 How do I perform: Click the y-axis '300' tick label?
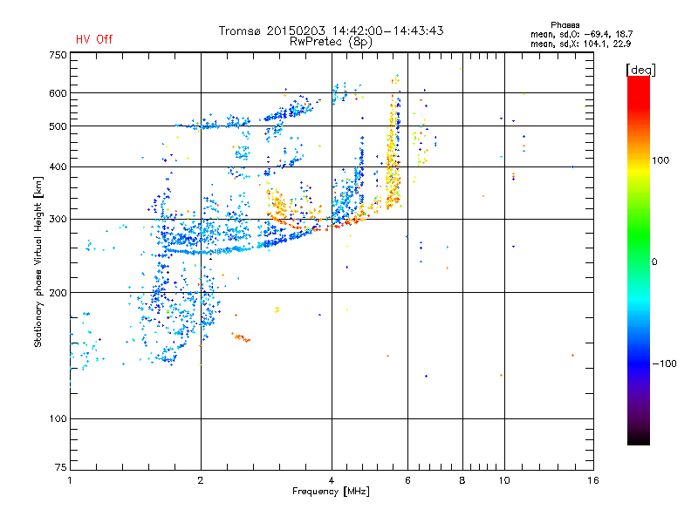(x=58, y=219)
